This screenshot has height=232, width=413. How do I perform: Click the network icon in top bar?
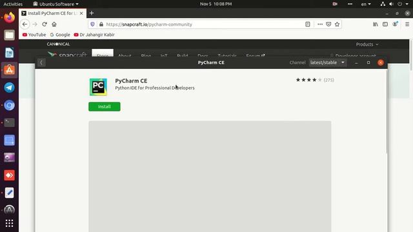(x=383, y=4)
